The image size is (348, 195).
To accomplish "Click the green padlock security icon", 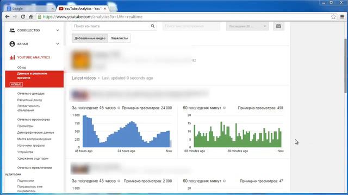I will point(40,17).
